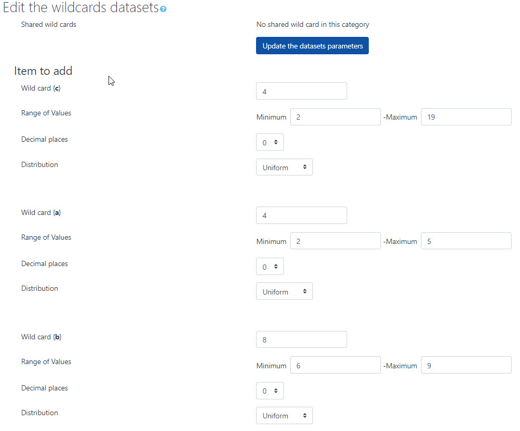The width and height of the screenshot is (520, 431).
Task: Click the Maximum field containing 19
Action: point(466,117)
